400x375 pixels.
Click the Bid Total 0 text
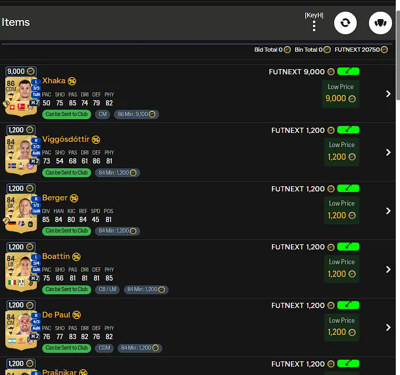[268, 50]
